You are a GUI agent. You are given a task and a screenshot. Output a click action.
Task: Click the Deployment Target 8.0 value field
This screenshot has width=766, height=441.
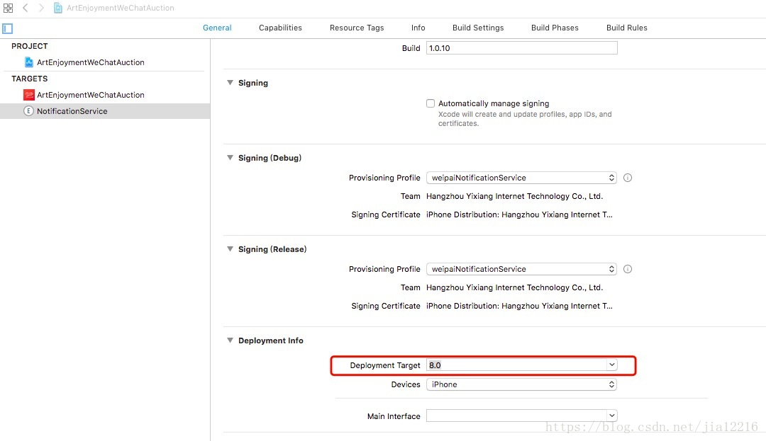[516, 365]
